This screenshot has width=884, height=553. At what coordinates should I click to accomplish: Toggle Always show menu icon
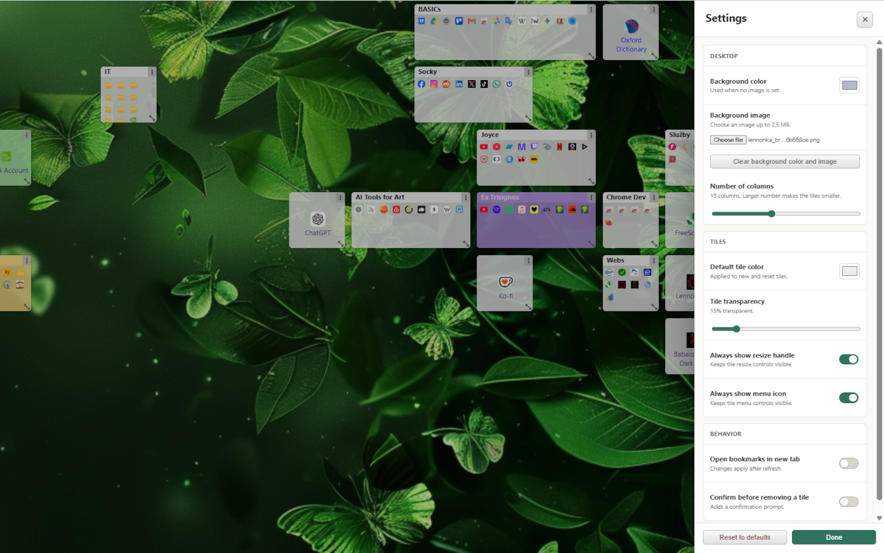849,397
